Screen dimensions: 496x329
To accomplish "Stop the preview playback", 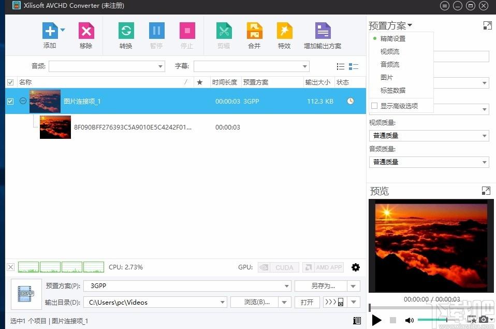I will [393, 320].
